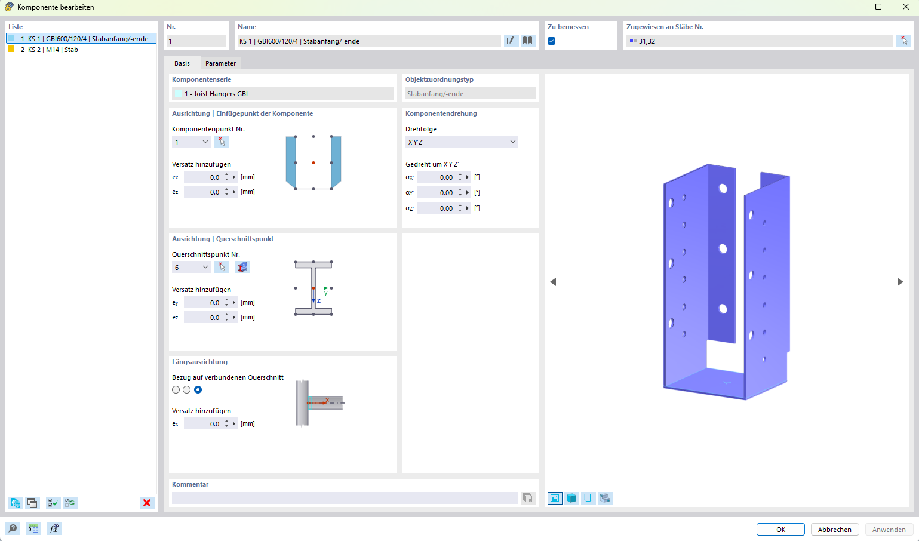Go to the previous preview image arrow

point(553,282)
